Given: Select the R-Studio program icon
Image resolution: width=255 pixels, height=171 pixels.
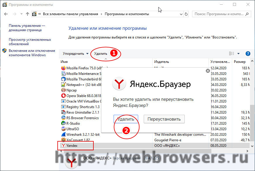Looking at the screenshot, I should coord(63,123).
